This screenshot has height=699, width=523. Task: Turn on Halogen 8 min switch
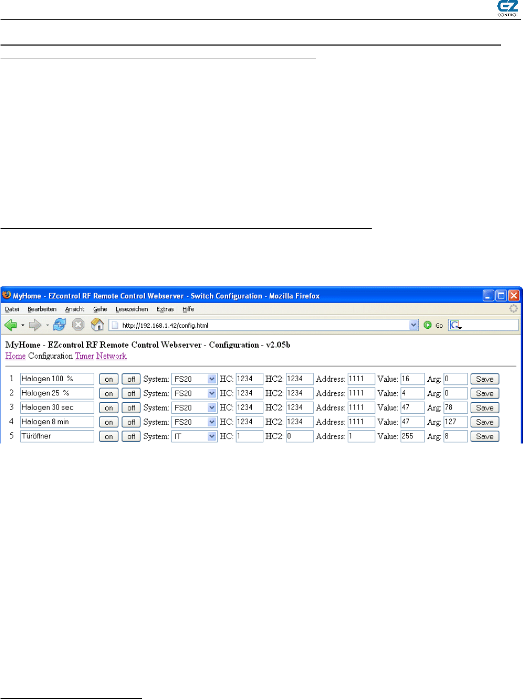[x=109, y=422]
